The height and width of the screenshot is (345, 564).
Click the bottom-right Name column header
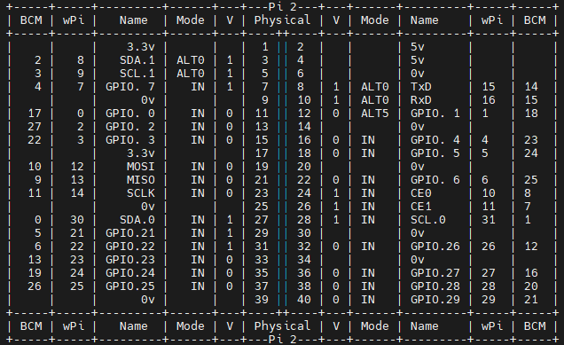click(x=425, y=326)
